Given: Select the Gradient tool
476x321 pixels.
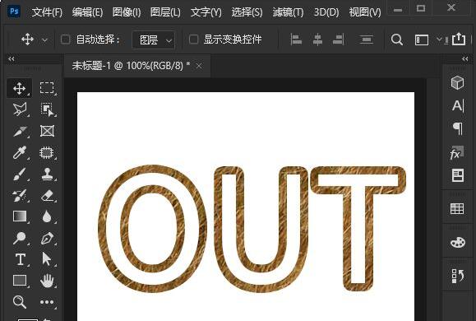Looking at the screenshot, I should pos(20,216).
